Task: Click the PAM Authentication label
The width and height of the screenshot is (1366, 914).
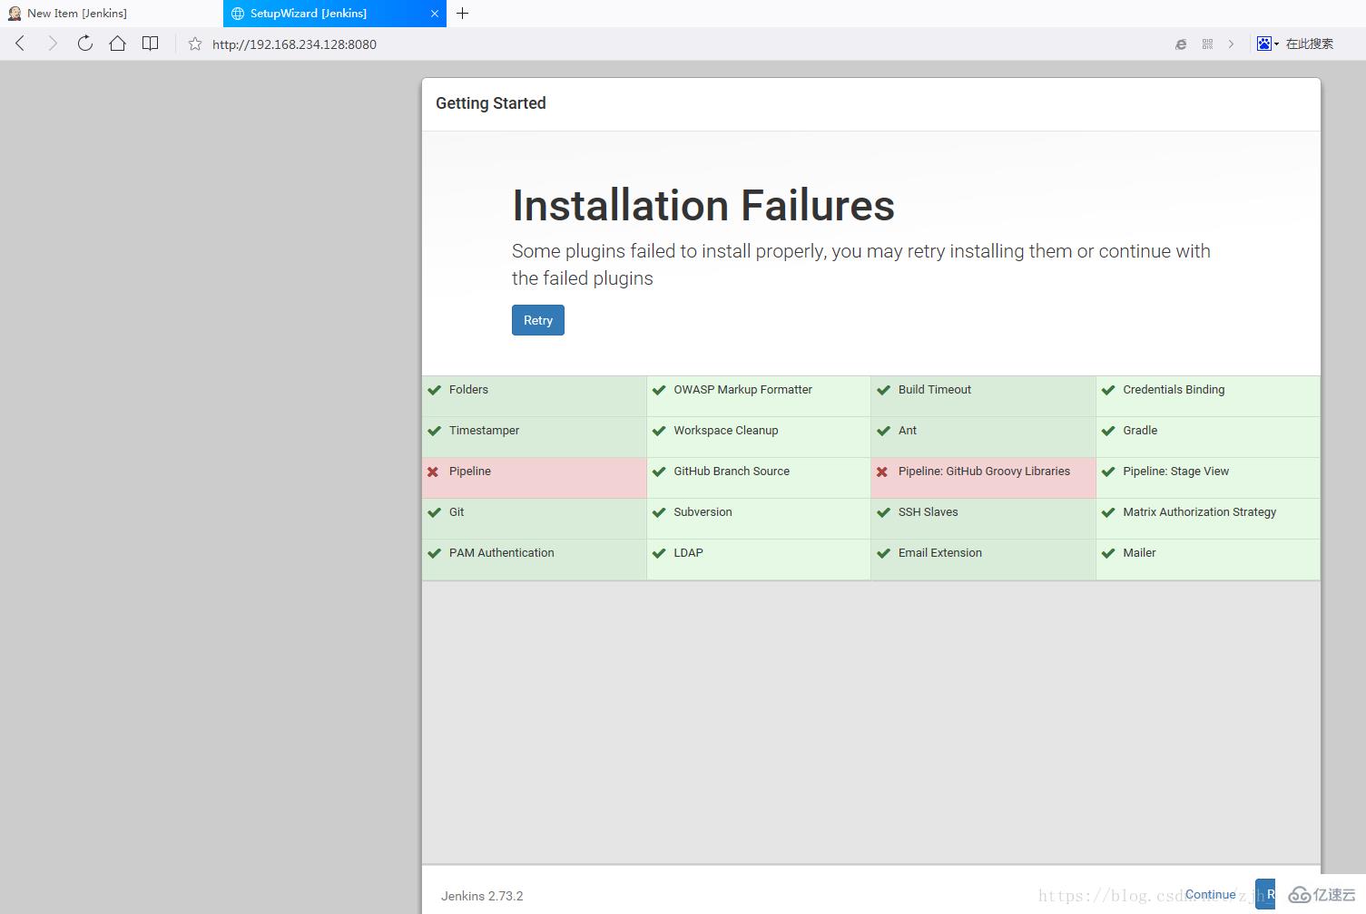Action: 501,553
